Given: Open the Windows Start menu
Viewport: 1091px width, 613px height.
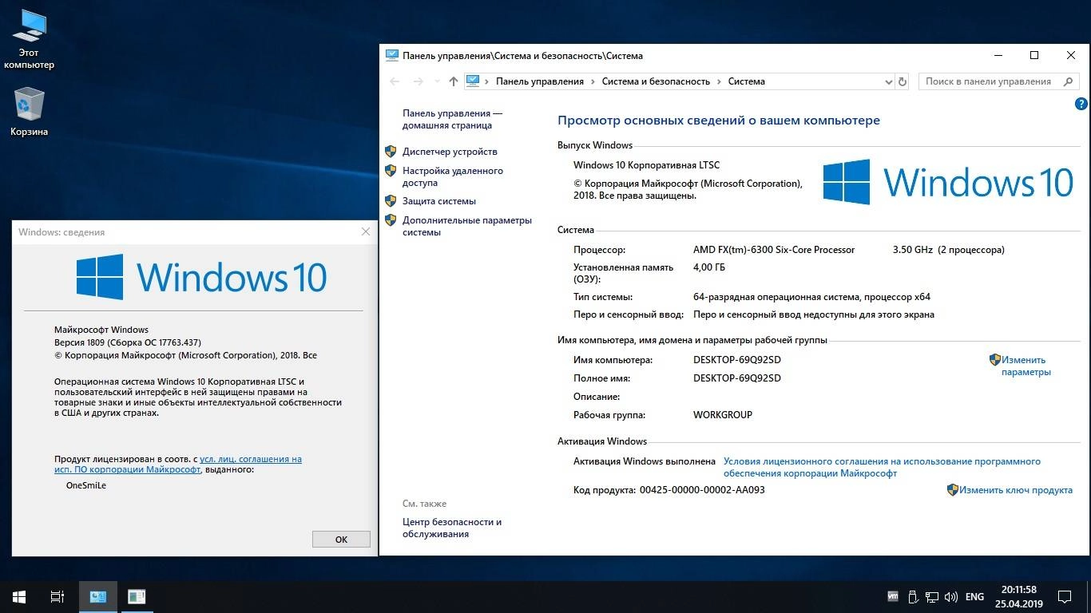Looking at the screenshot, I should point(19,596).
